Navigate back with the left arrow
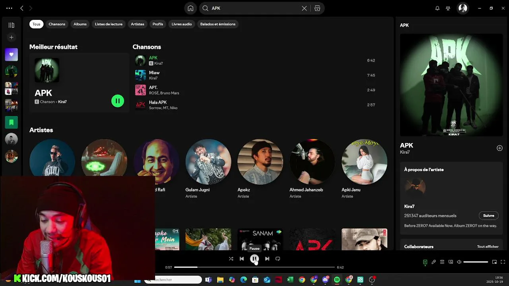The width and height of the screenshot is (509, 286). coord(22,8)
